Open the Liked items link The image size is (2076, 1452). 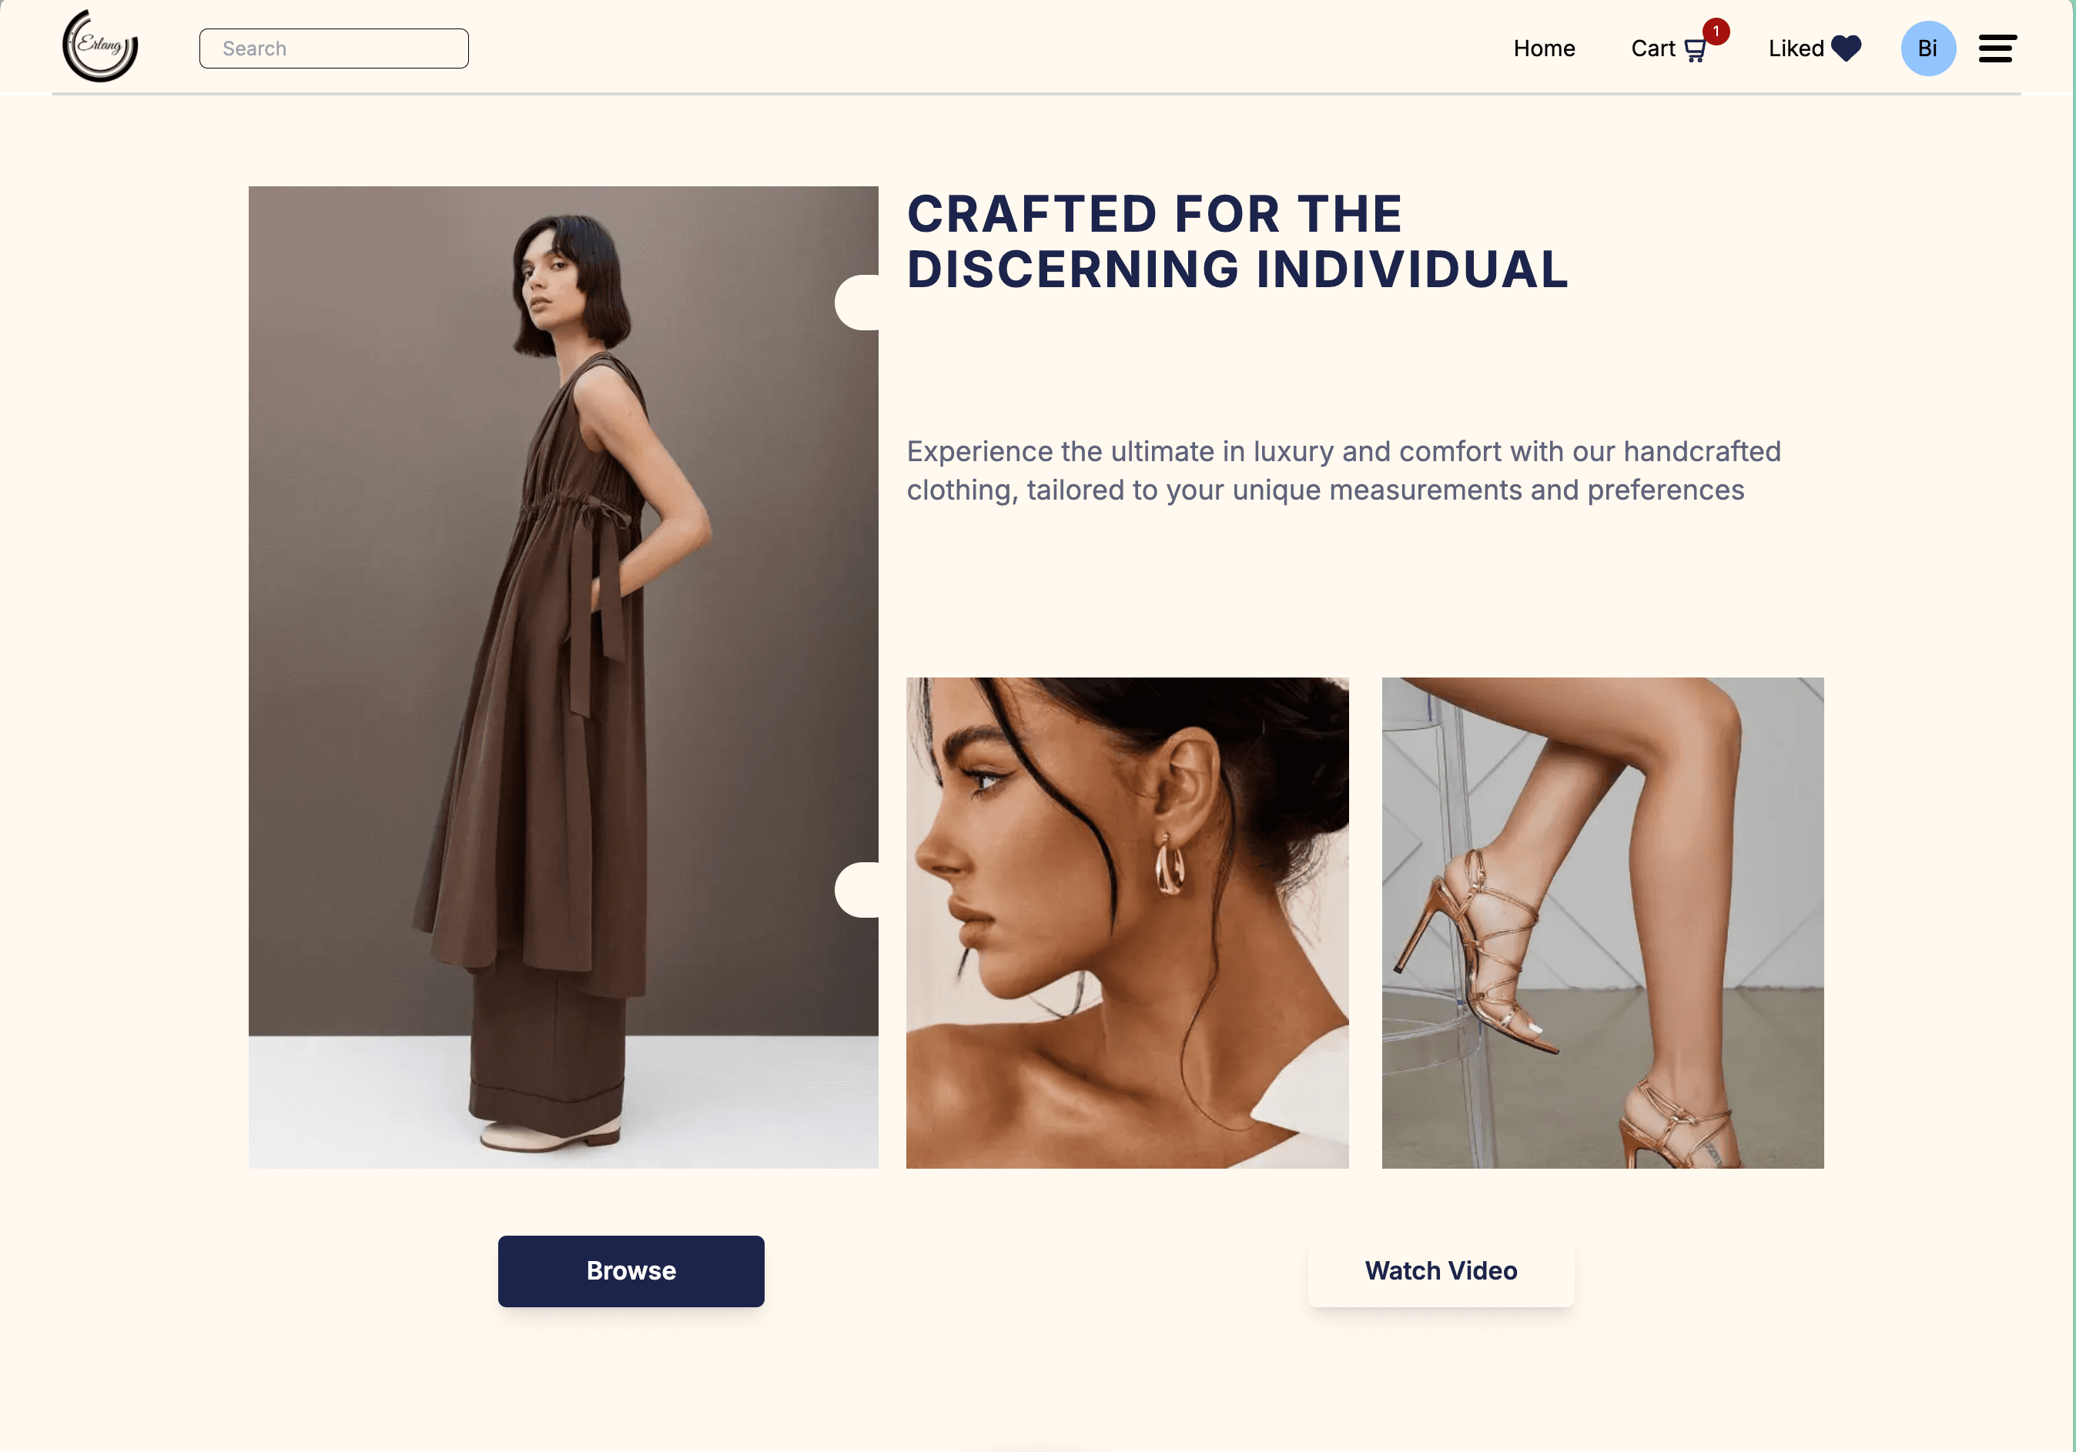(1813, 48)
